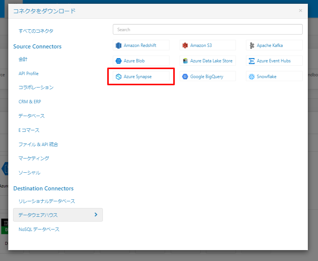Click the Amazon Redshift connector icon
Viewport: 318px width, 261px height.
coord(118,45)
